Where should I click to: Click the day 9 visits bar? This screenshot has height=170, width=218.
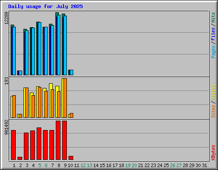[x=63, y=98]
